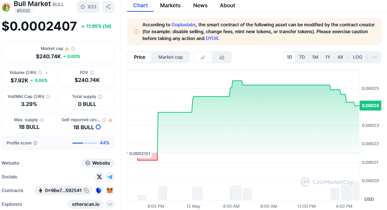Open the Volume (24h) info icon
Screen dimensions: 387x210
[40, 73]
